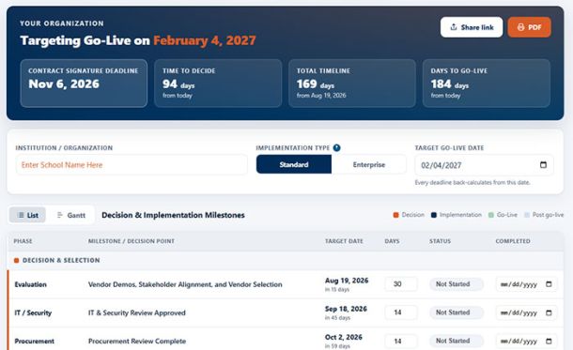
Task: Open calendar picker for Target Go-Live Date
Action: tap(543, 165)
